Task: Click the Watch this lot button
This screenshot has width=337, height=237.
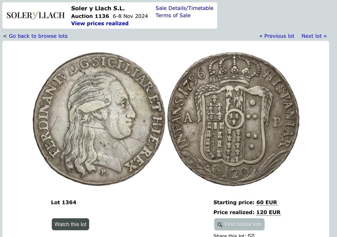Action: click(x=70, y=224)
